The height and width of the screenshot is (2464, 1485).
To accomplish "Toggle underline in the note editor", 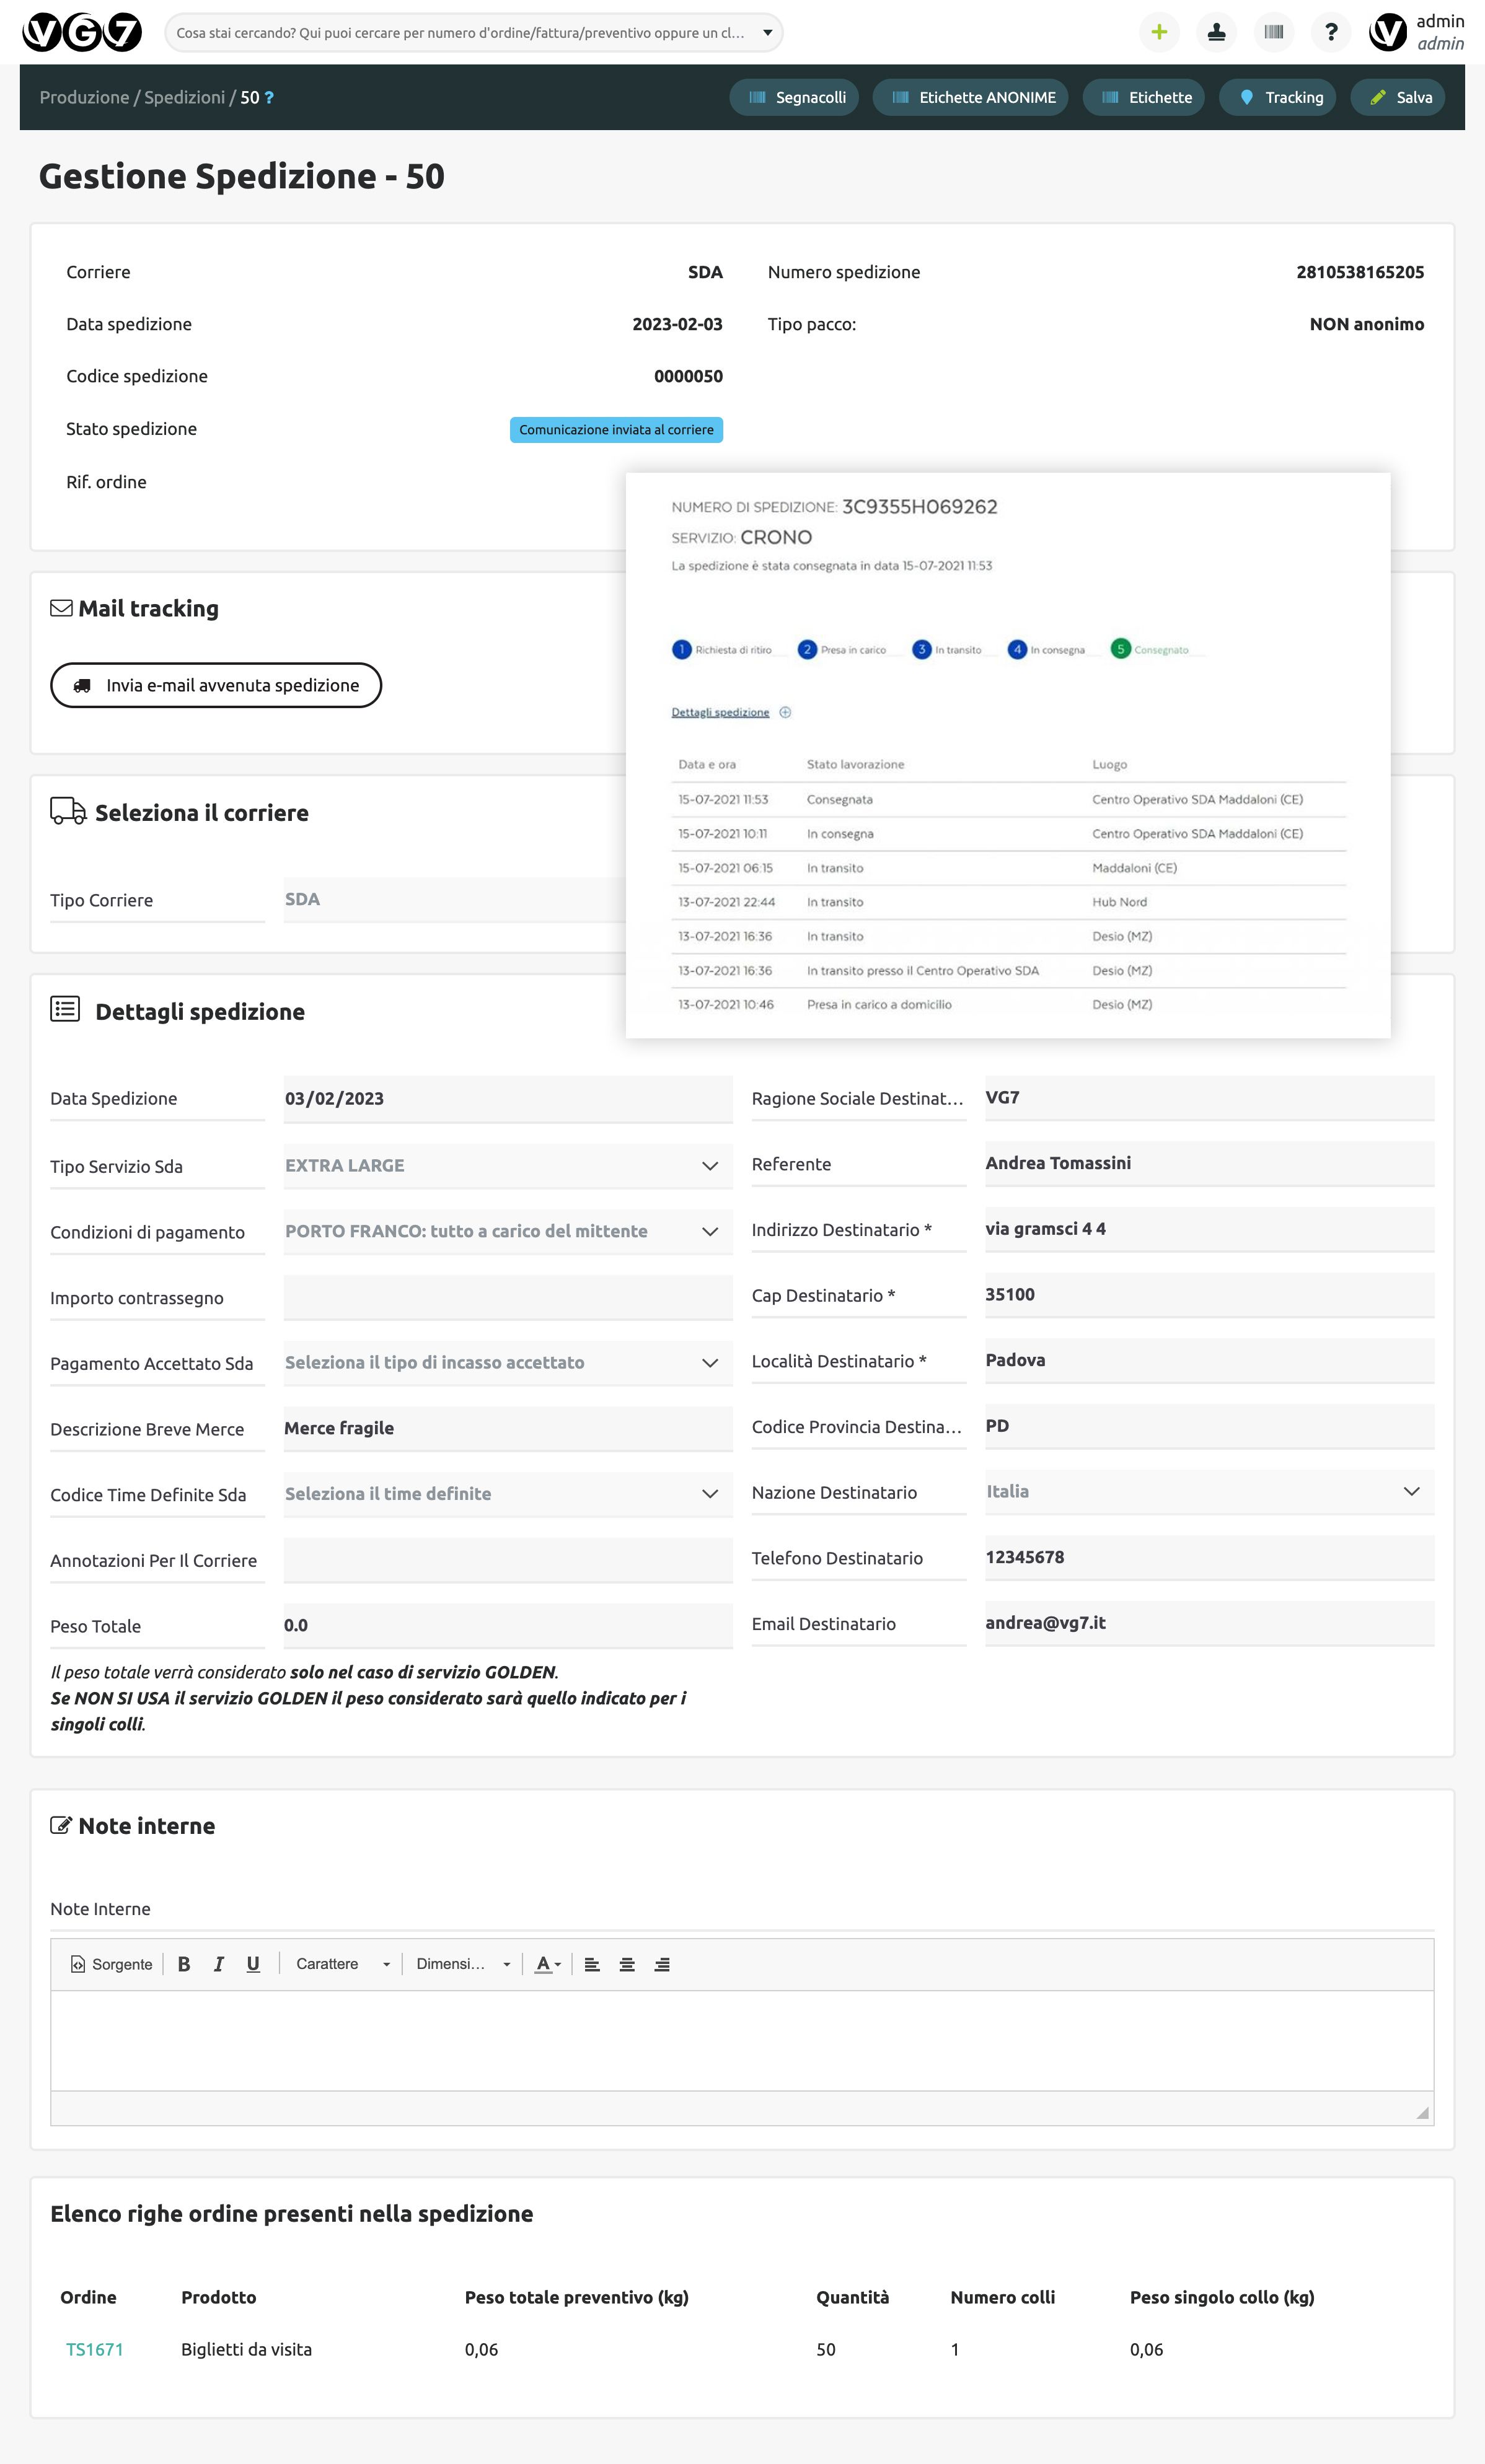I will [x=253, y=1964].
